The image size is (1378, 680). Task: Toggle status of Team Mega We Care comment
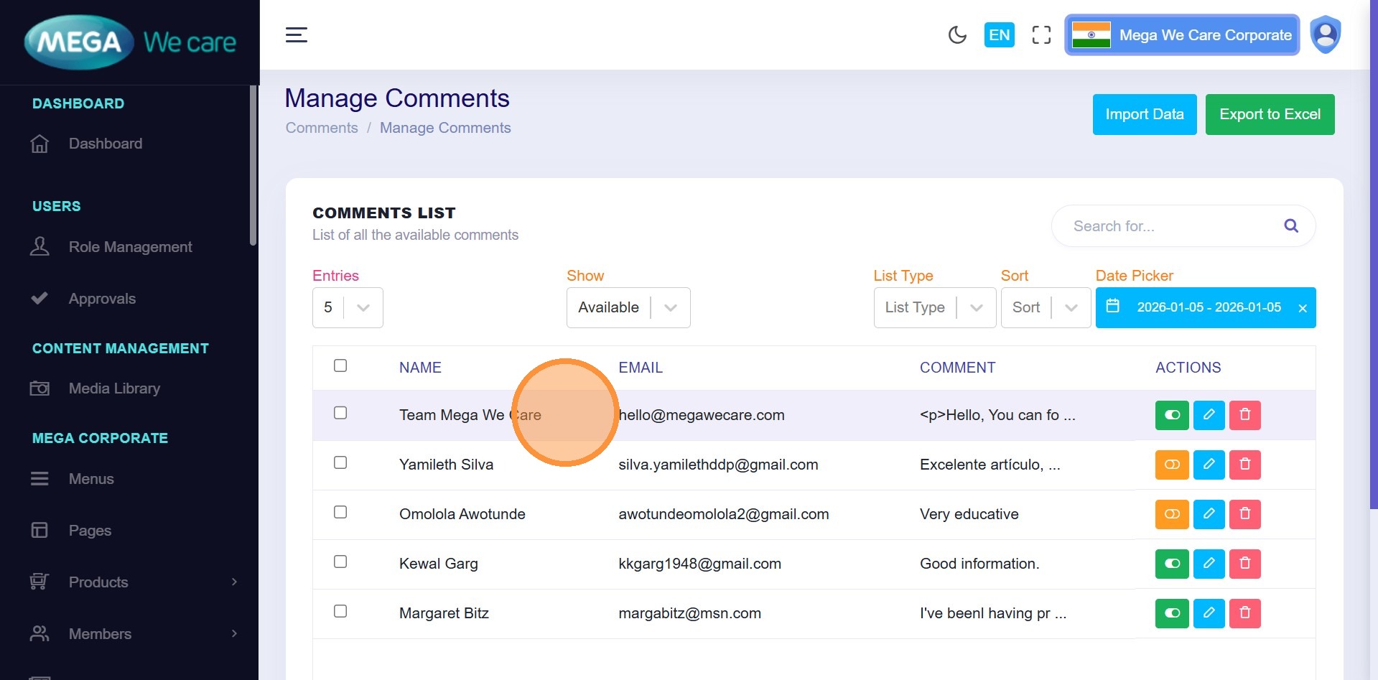click(1171, 415)
